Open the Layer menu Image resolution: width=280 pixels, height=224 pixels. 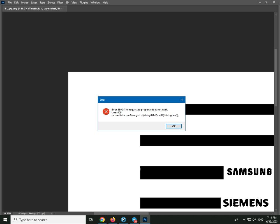tap(34, 3)
